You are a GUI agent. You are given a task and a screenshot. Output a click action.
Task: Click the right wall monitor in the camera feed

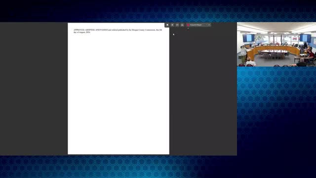[305, 38]
